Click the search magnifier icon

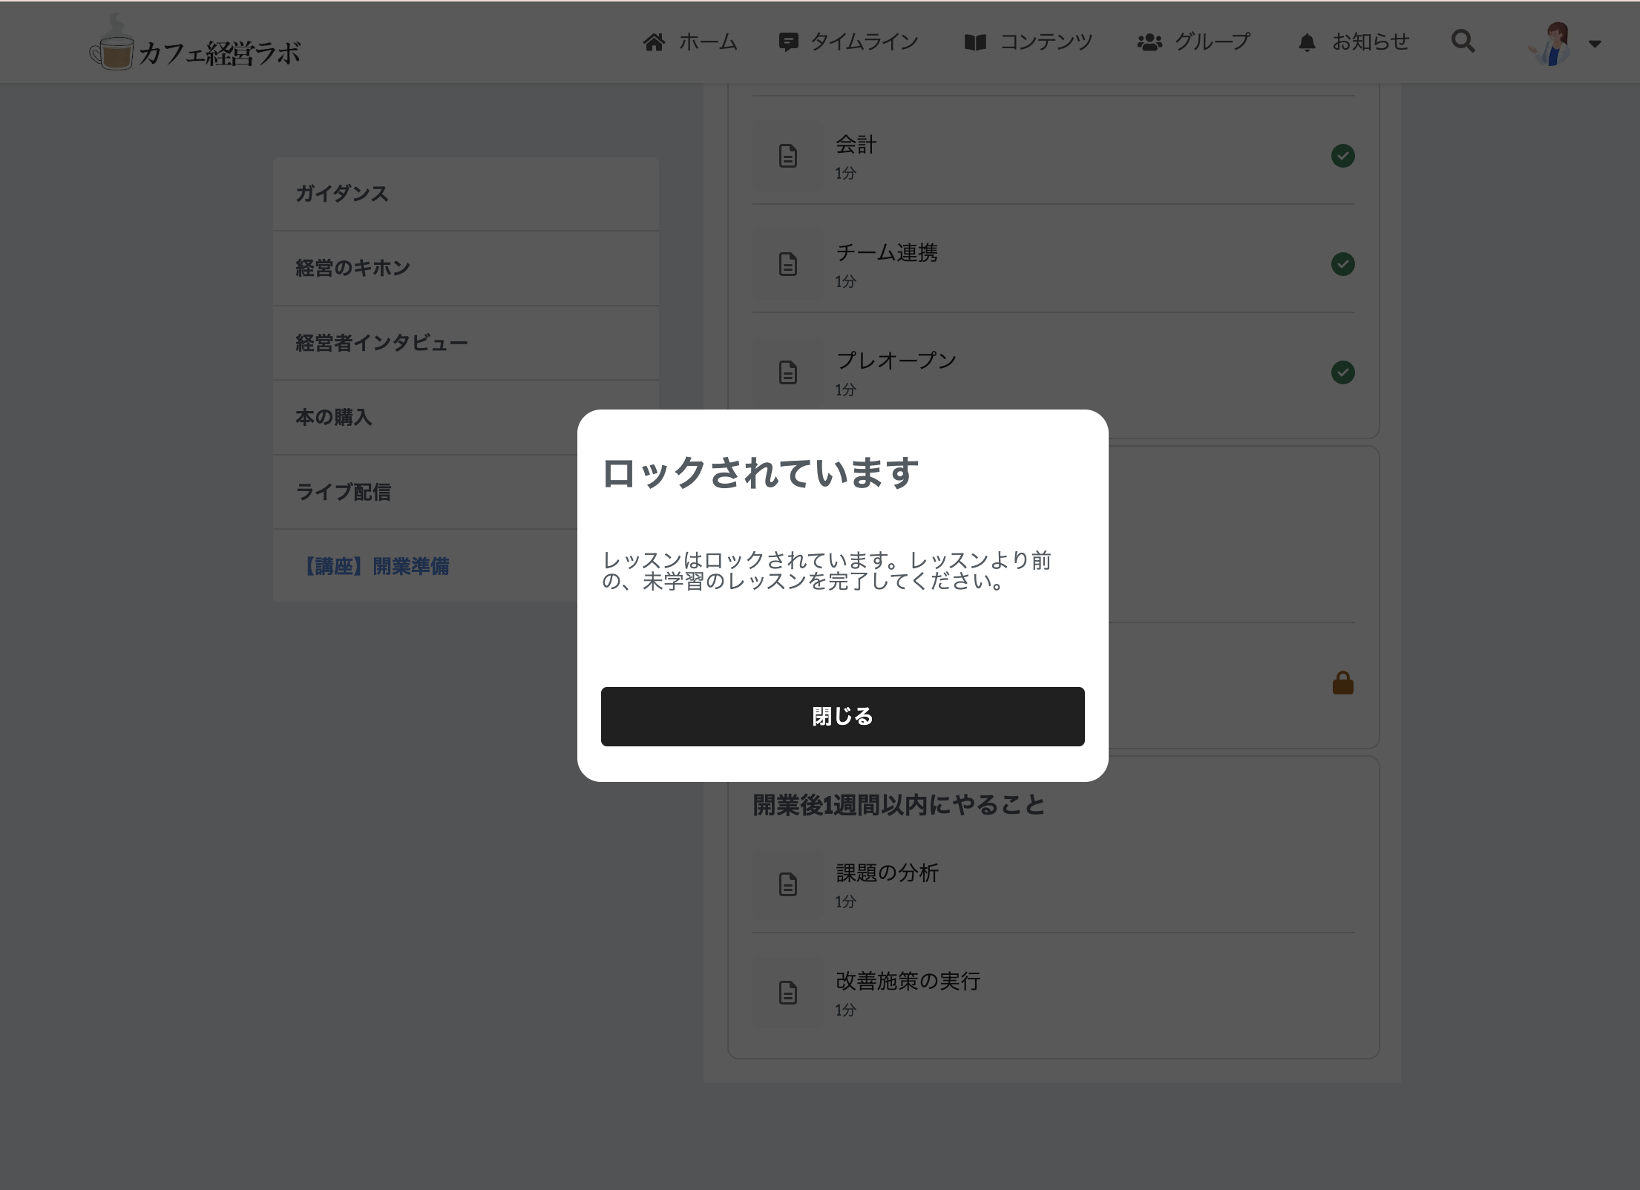tap(1463, 42)
